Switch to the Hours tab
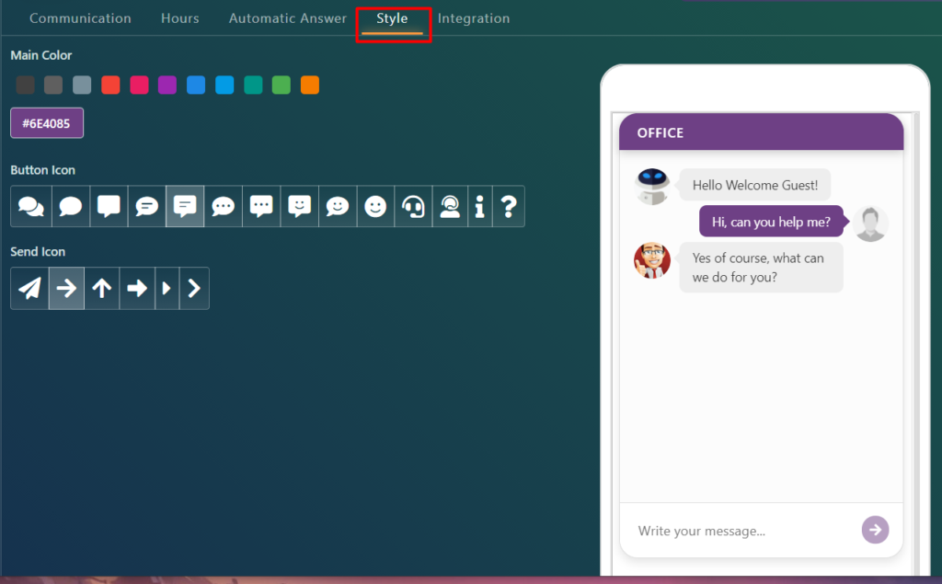 [x=179, y=18]
